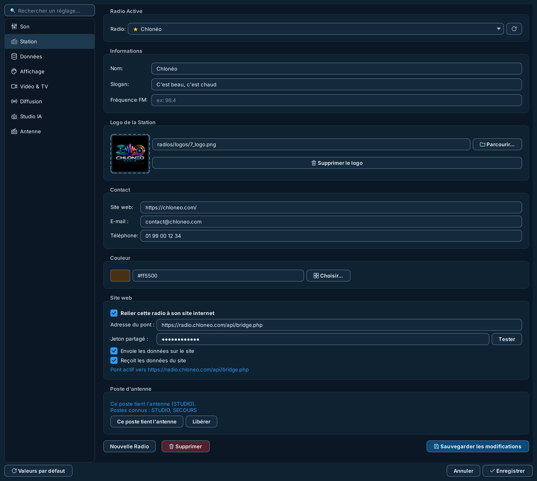Cancel changes with Annuler
Viewport: 537px width, 481px height.
click(x=463, y=471)
